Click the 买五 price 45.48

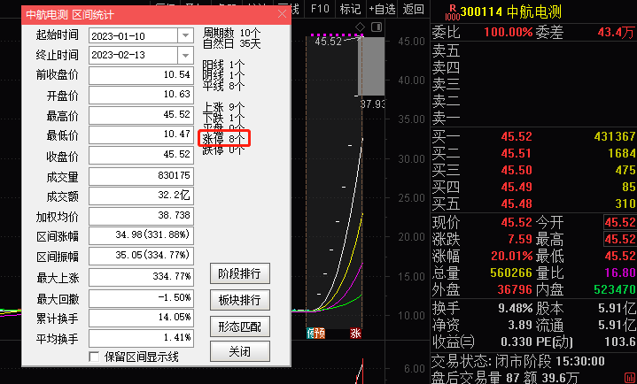517,204
